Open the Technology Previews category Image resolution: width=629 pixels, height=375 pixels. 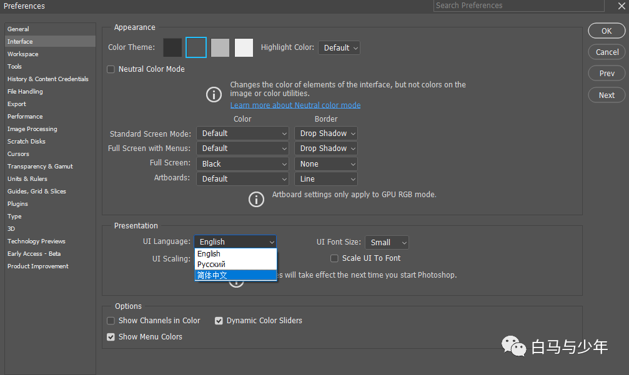pos(50,241)
